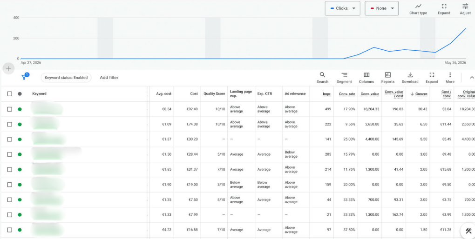Open the Clicks metric dropdown
The image size is (475, 239).
342,8
